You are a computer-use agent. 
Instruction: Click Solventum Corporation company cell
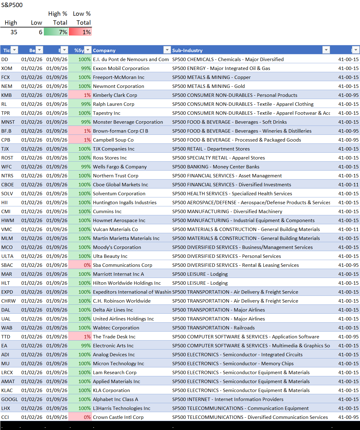[x=132, y=193]
